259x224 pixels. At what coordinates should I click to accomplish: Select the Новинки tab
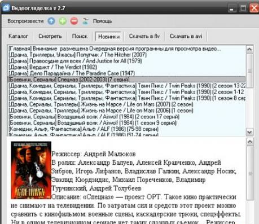pyautogui.click(x=109, y=36)
